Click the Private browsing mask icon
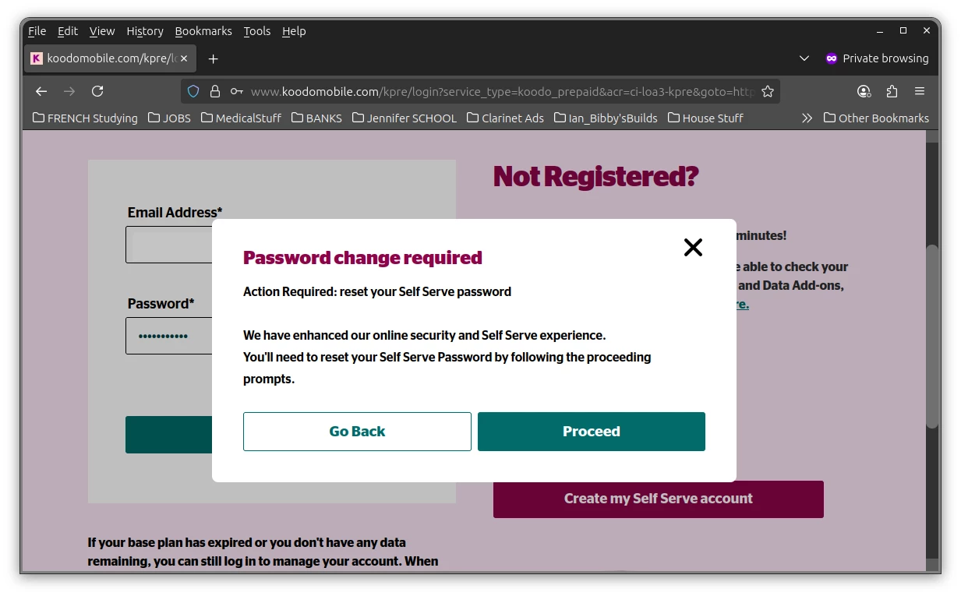961x596 pixels. pos(832,58)
